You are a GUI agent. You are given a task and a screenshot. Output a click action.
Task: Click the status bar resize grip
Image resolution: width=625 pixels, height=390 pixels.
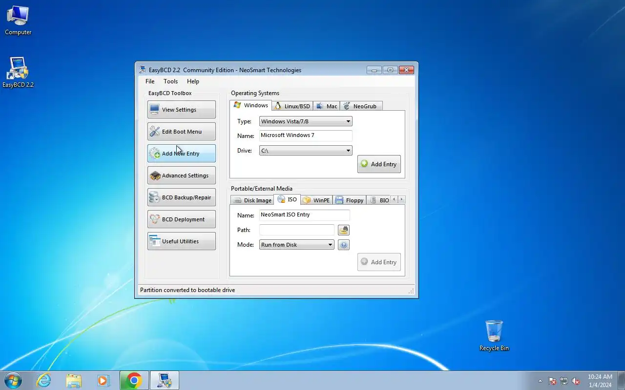click(x=411, y=291)
